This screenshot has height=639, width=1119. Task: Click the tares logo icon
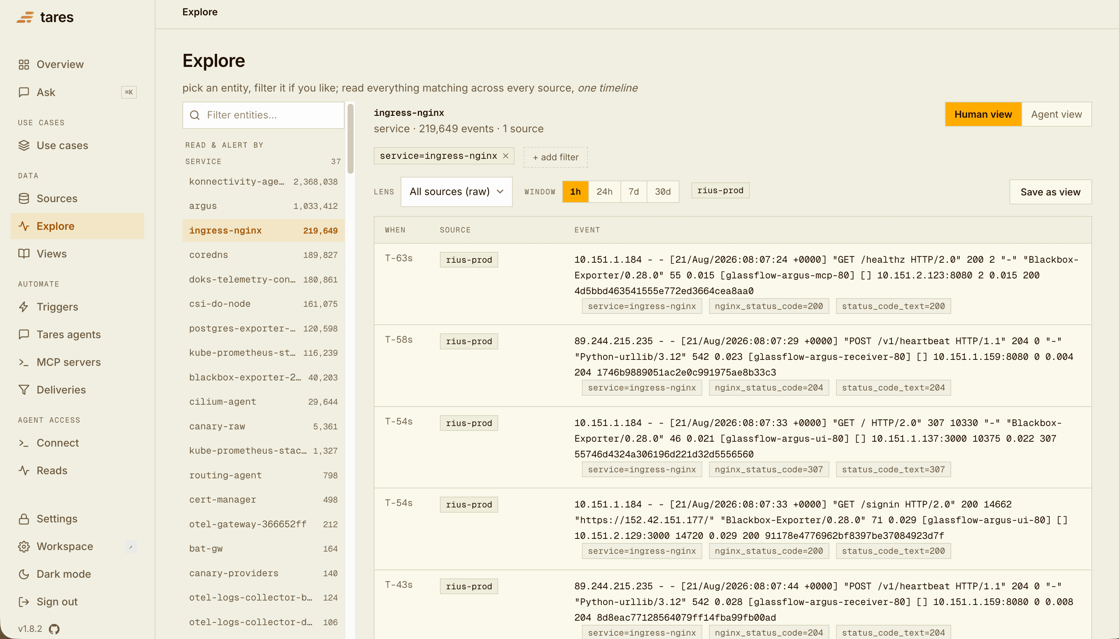click(25, 17)
